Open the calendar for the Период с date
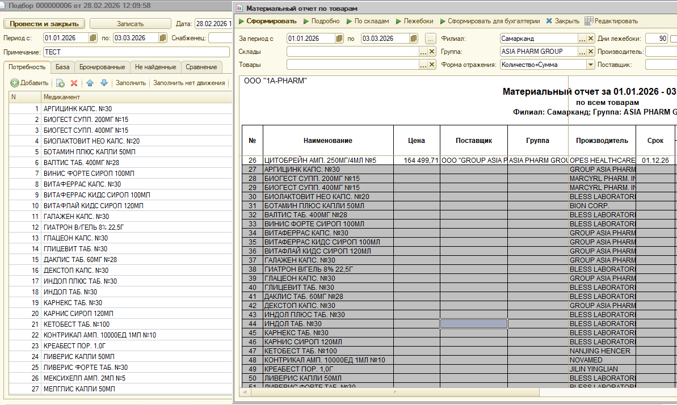Viewport: 677px width, 405px height. tap(94, 38)
